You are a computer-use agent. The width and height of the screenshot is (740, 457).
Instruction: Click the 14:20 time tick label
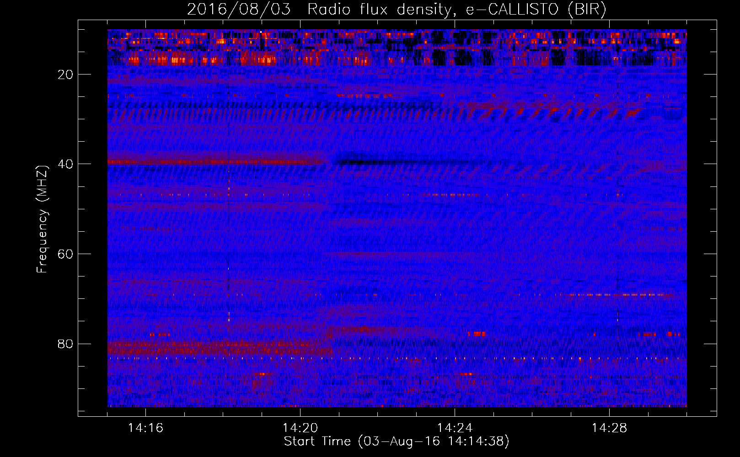click(x=300, y=428)
